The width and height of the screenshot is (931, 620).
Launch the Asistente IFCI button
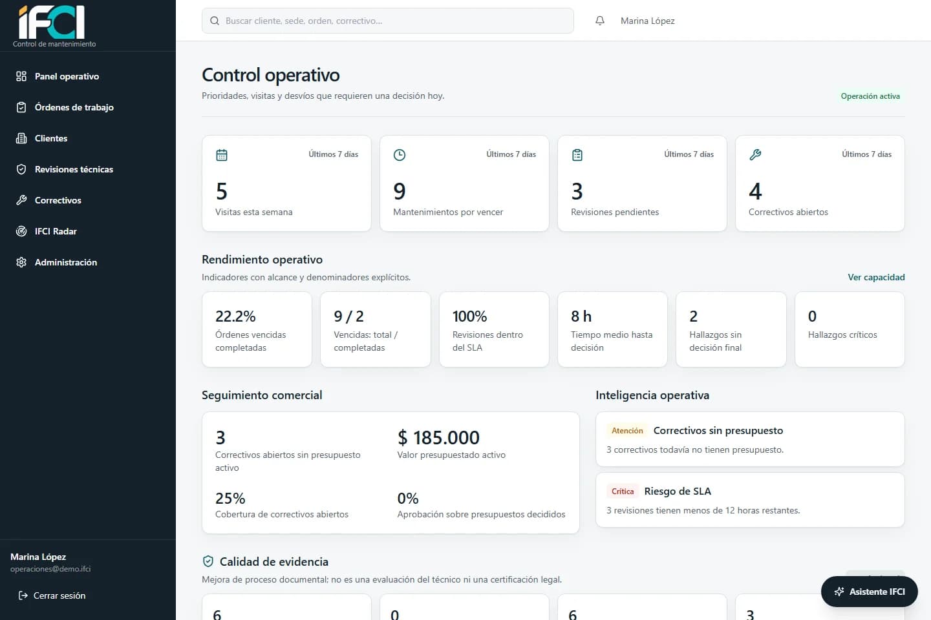click(870, 592)
